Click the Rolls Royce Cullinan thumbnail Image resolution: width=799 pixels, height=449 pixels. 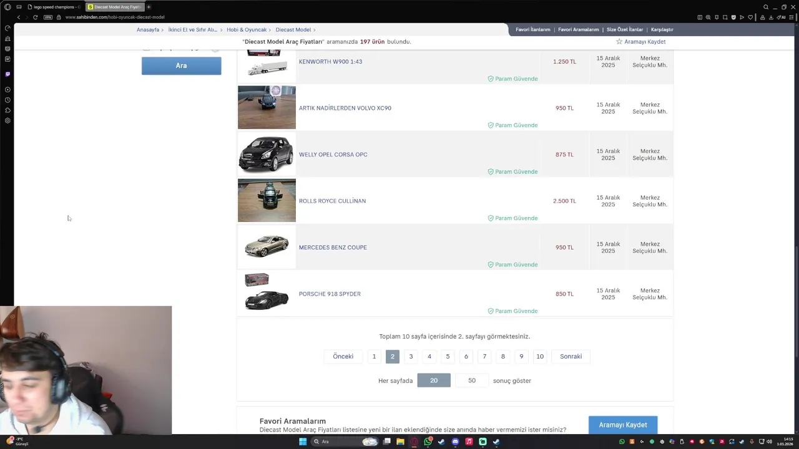[267, 200]
